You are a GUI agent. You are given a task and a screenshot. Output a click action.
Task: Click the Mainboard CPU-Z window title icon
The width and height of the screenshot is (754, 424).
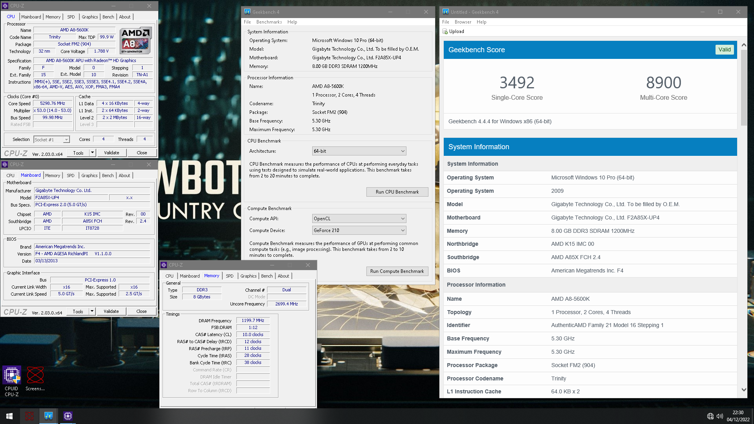click(5, 164)
